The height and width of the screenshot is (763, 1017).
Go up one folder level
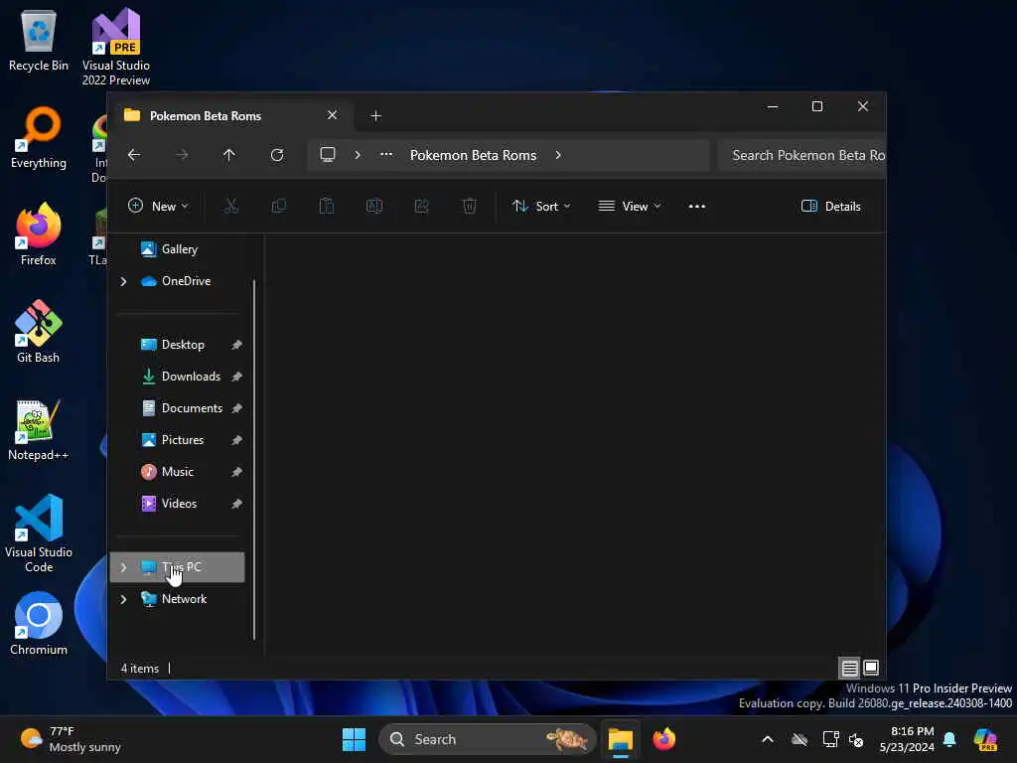(x=229, y=155)
